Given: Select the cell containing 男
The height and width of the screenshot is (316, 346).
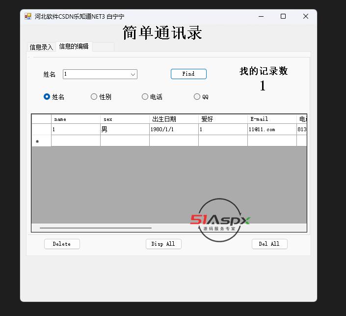Looking at the screenshot, I should pyautogui.click(x=125, y=129).
